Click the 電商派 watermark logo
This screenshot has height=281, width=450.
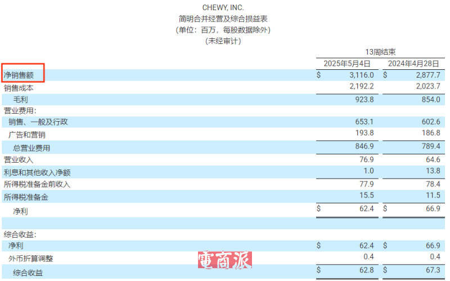(224, 260)
